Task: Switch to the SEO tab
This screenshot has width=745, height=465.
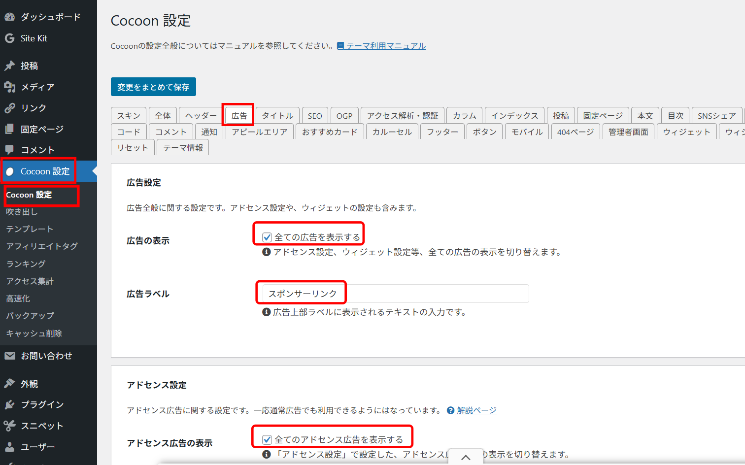Action: 315,116
